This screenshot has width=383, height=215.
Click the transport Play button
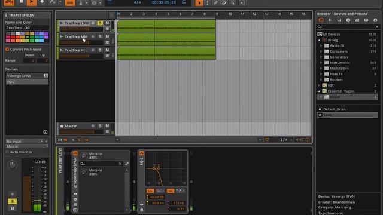(x=31, y=2)
